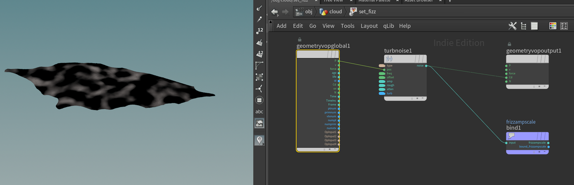Click the N input port on geometryvopoutput1
The height and width of the screenshot is (185, 574).
click(507, 81)
